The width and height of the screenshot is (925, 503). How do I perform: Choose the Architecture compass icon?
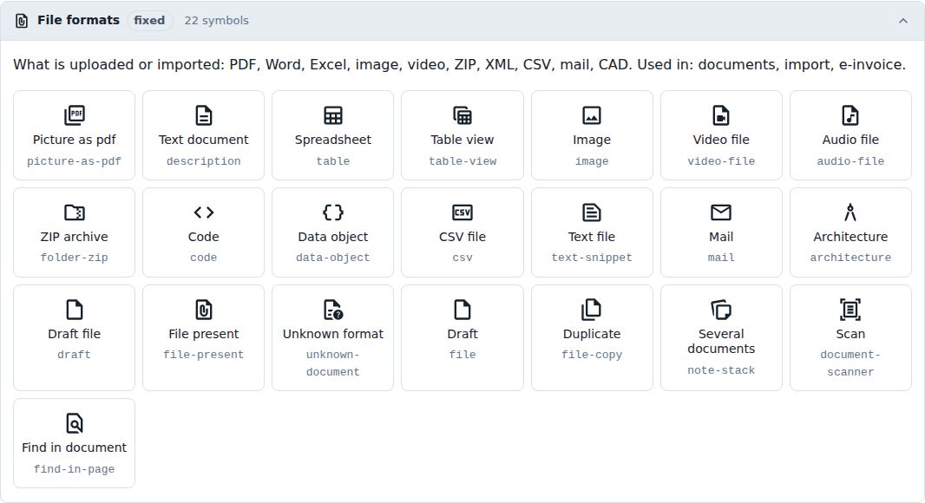(850, 212)
